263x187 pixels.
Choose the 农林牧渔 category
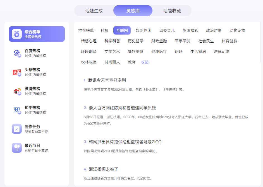tap(89, 62)
